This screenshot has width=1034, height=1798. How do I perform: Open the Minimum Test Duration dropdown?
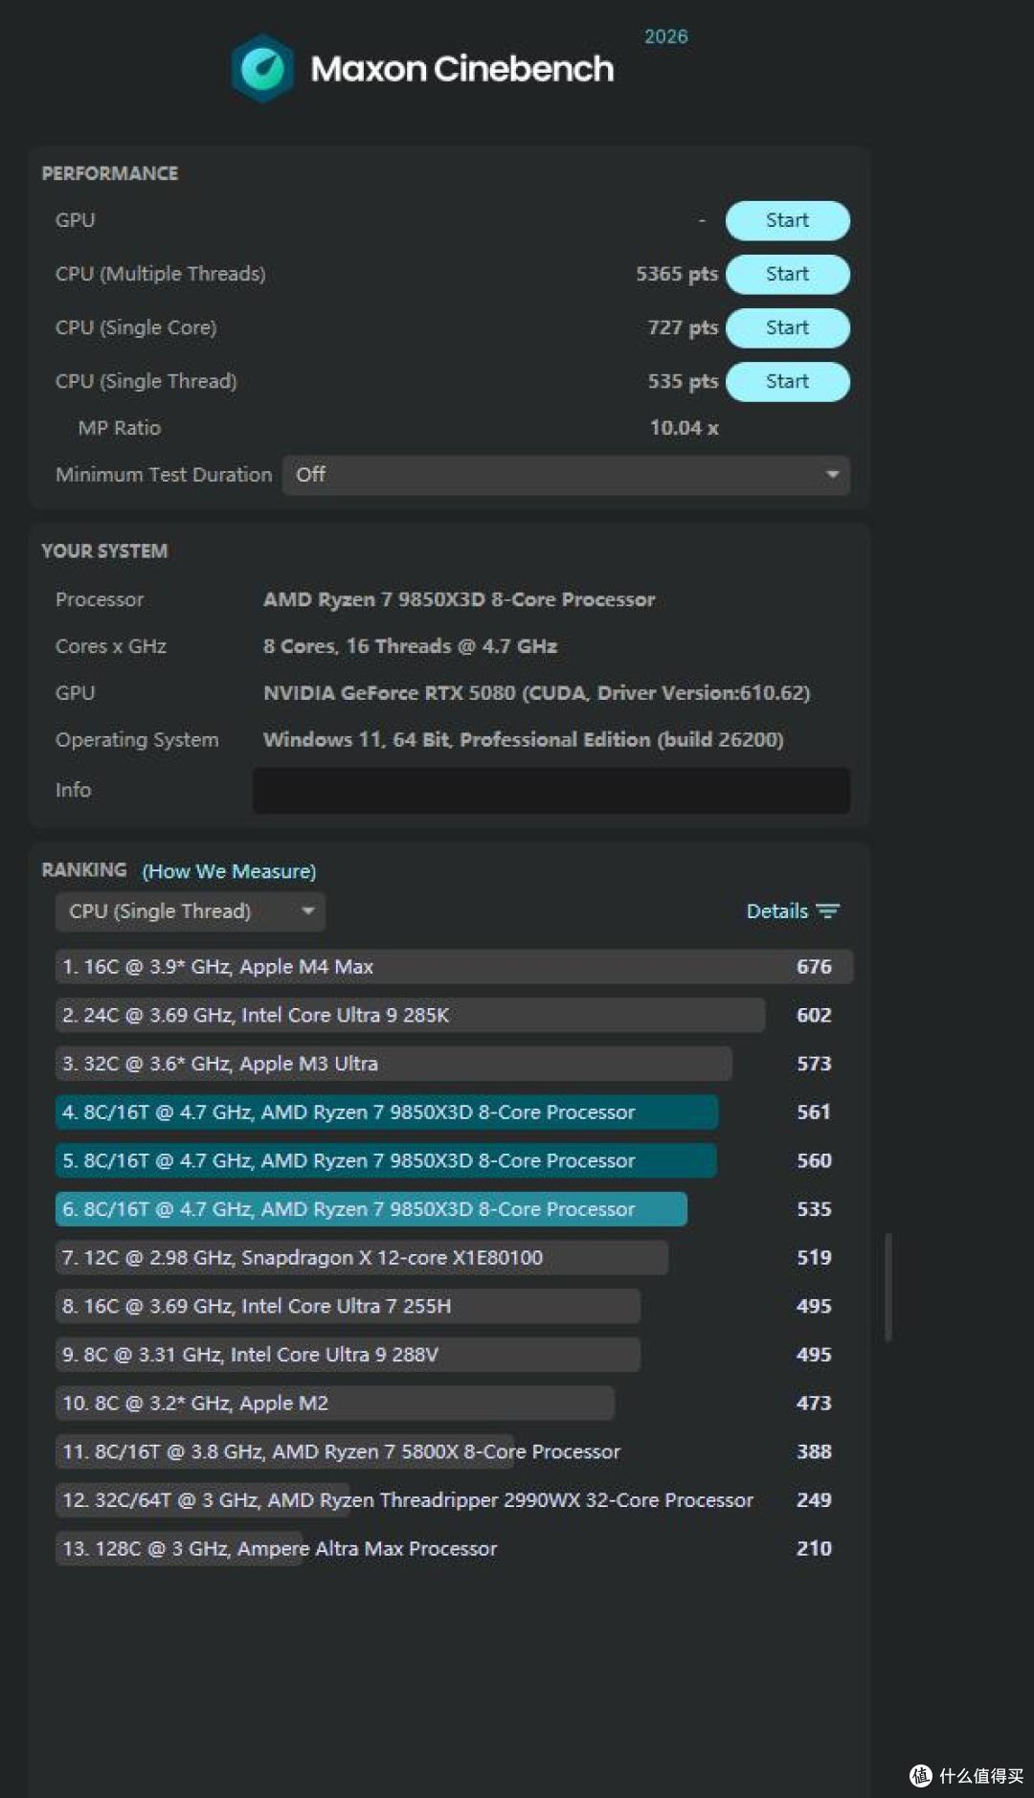tap(566, 475)
